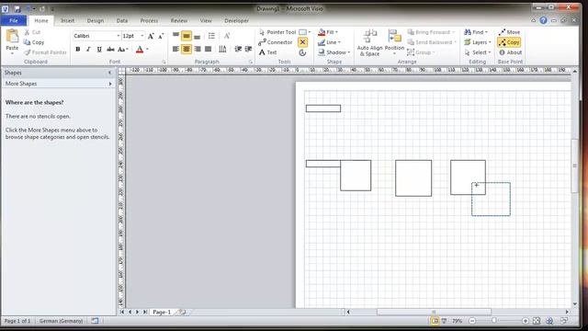
Task: Open the Layers menu
Action: pyautogui.click(x=478, y=42)
